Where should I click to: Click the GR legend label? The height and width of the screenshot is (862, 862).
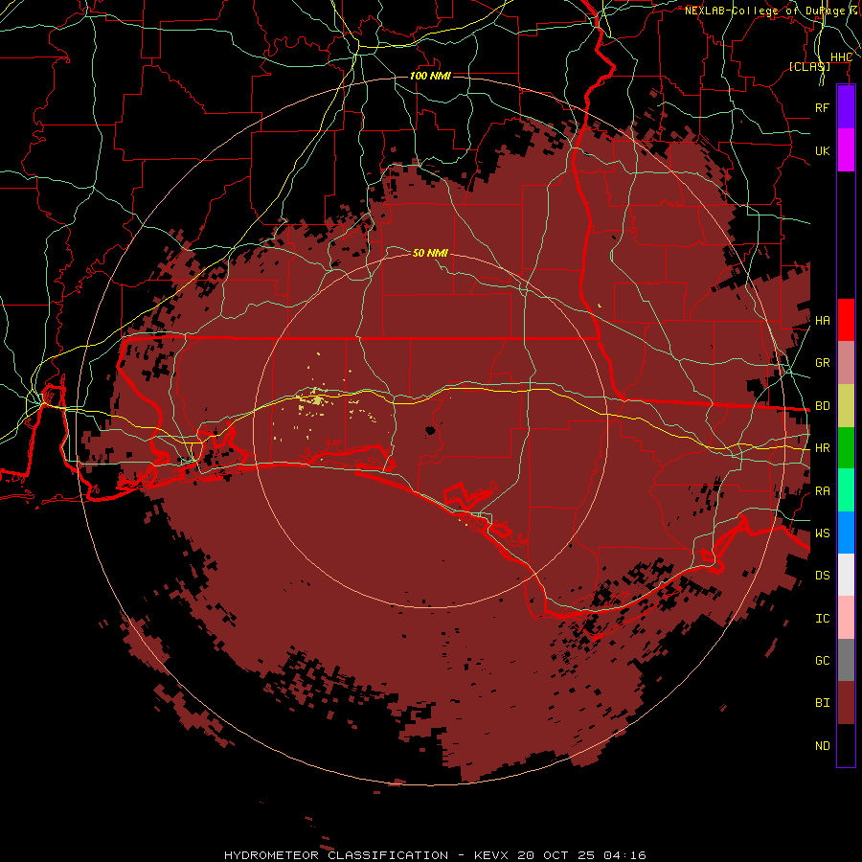click(822, 363)
